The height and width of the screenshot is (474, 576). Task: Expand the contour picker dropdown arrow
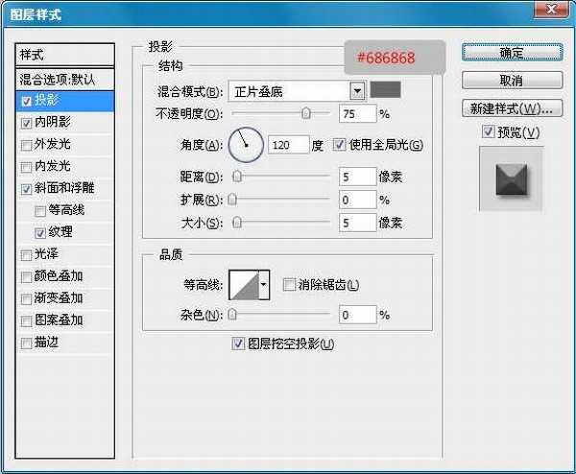pos(264,284)
